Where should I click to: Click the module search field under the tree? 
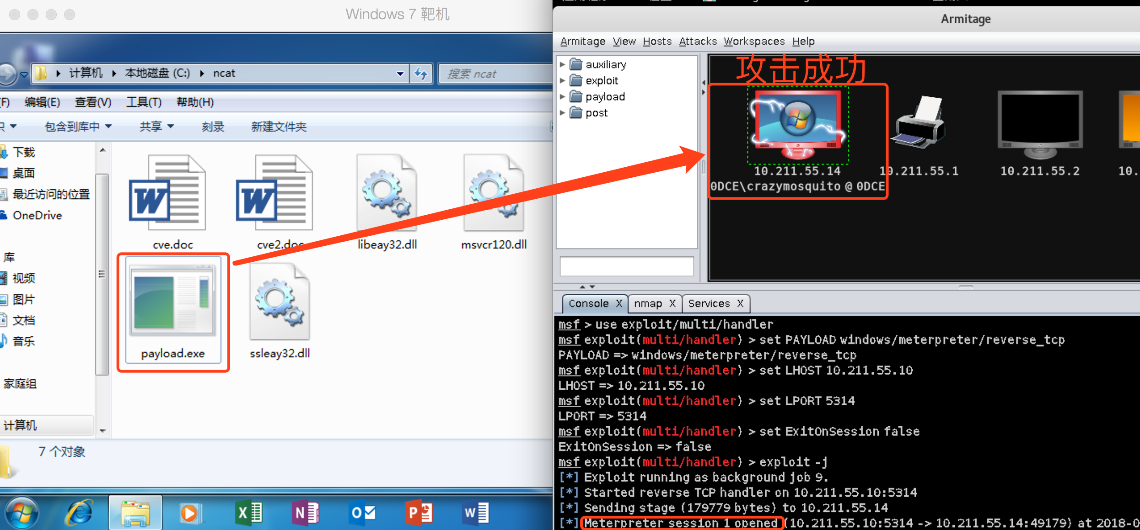pos(626,266)
